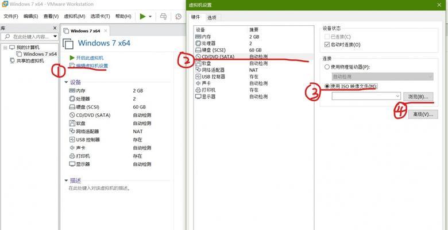Select 声卡 row icon in settings dialog

[x=198, y=83]
